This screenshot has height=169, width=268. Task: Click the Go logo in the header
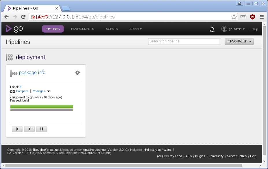tap(14, 29)
